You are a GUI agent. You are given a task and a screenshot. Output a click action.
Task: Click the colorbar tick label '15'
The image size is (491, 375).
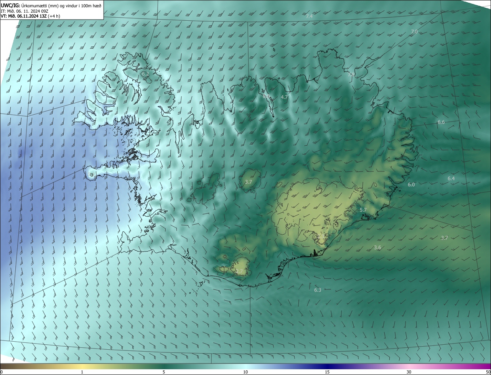[327, 372]
